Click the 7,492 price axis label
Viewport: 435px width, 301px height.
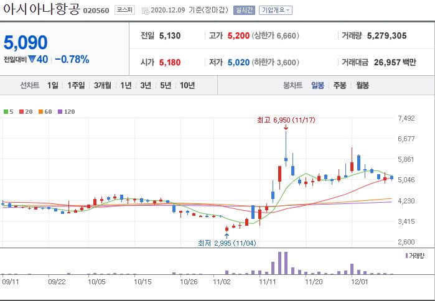(406, 118)
